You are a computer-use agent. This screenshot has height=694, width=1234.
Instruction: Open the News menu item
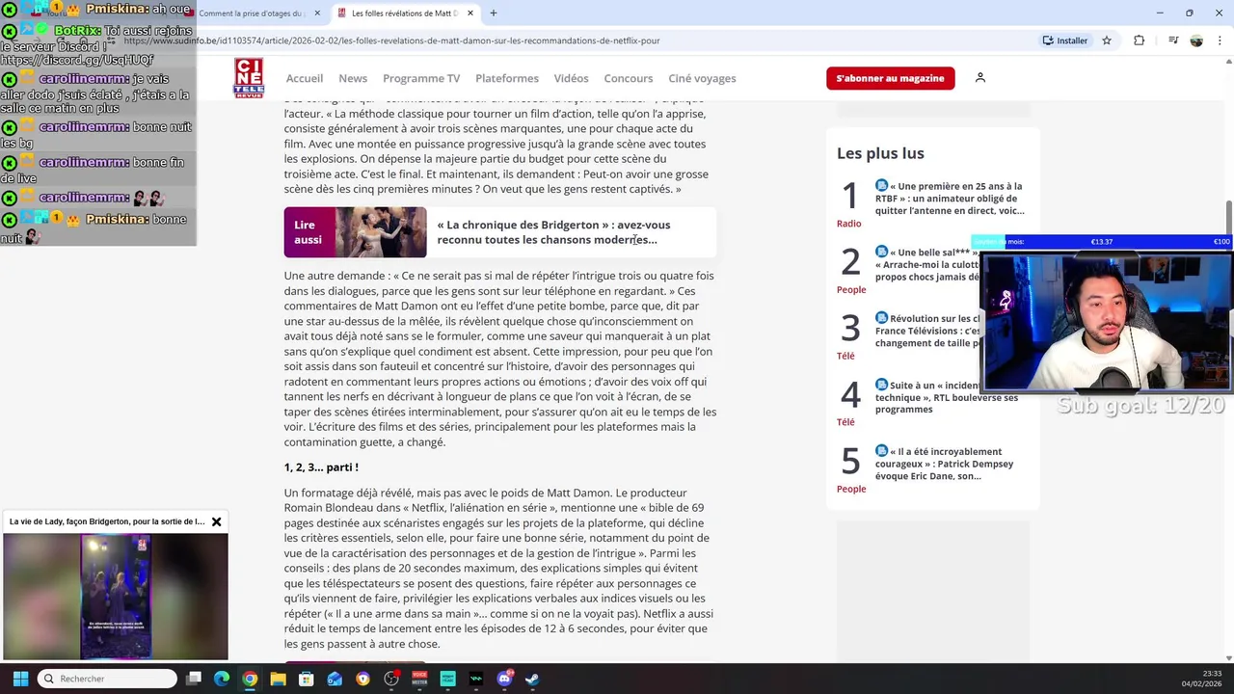click(353, 78)
